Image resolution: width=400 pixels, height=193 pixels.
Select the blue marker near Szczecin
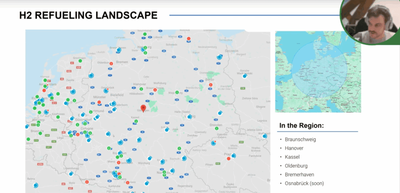coord(219,57)
